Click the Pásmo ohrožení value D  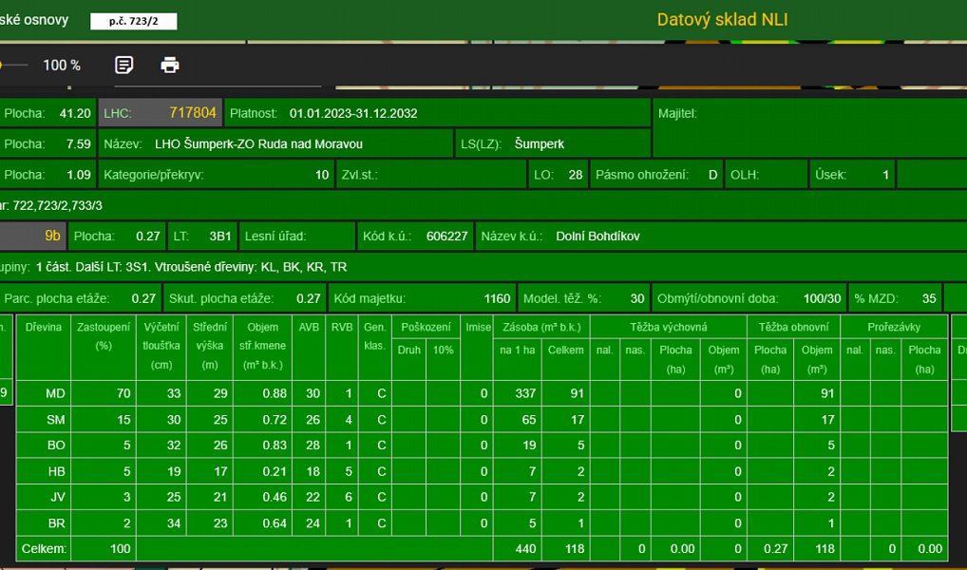pos(713,175)
